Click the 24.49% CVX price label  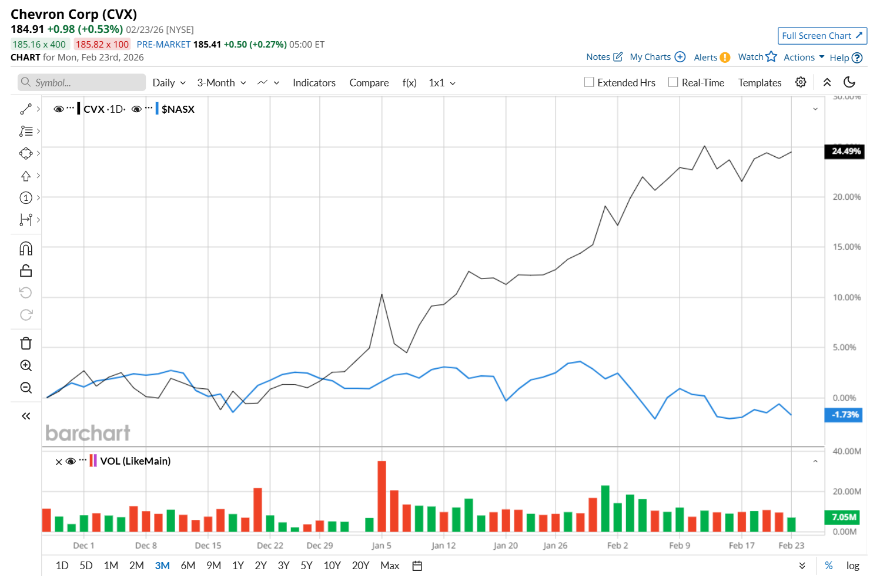[x=845, y=152]
